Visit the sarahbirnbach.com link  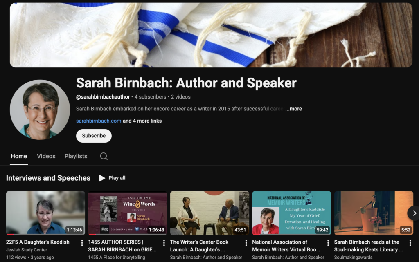click(99, 121)
